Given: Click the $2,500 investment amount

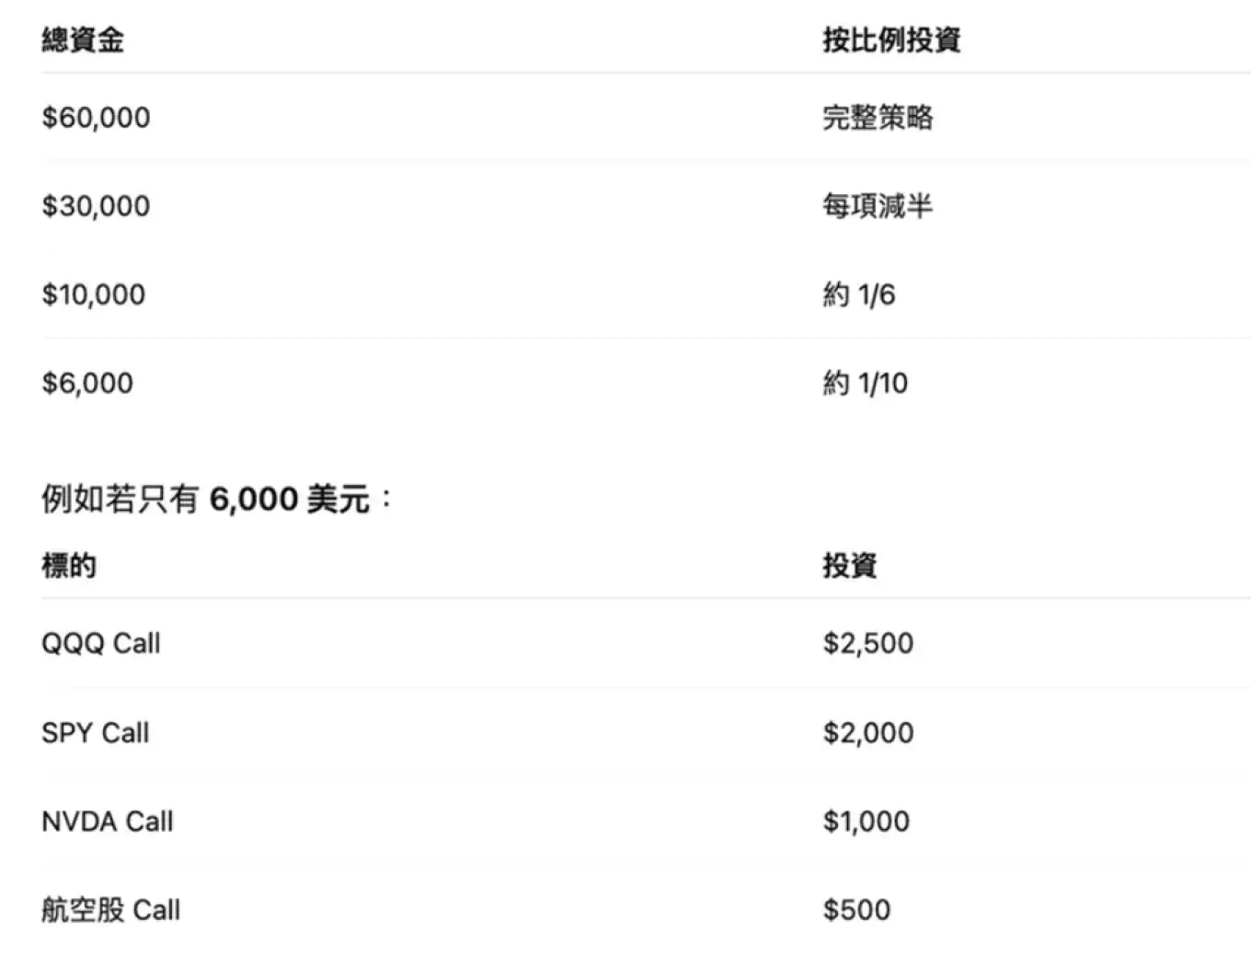Looking at the screenshot, I should 867,643.
